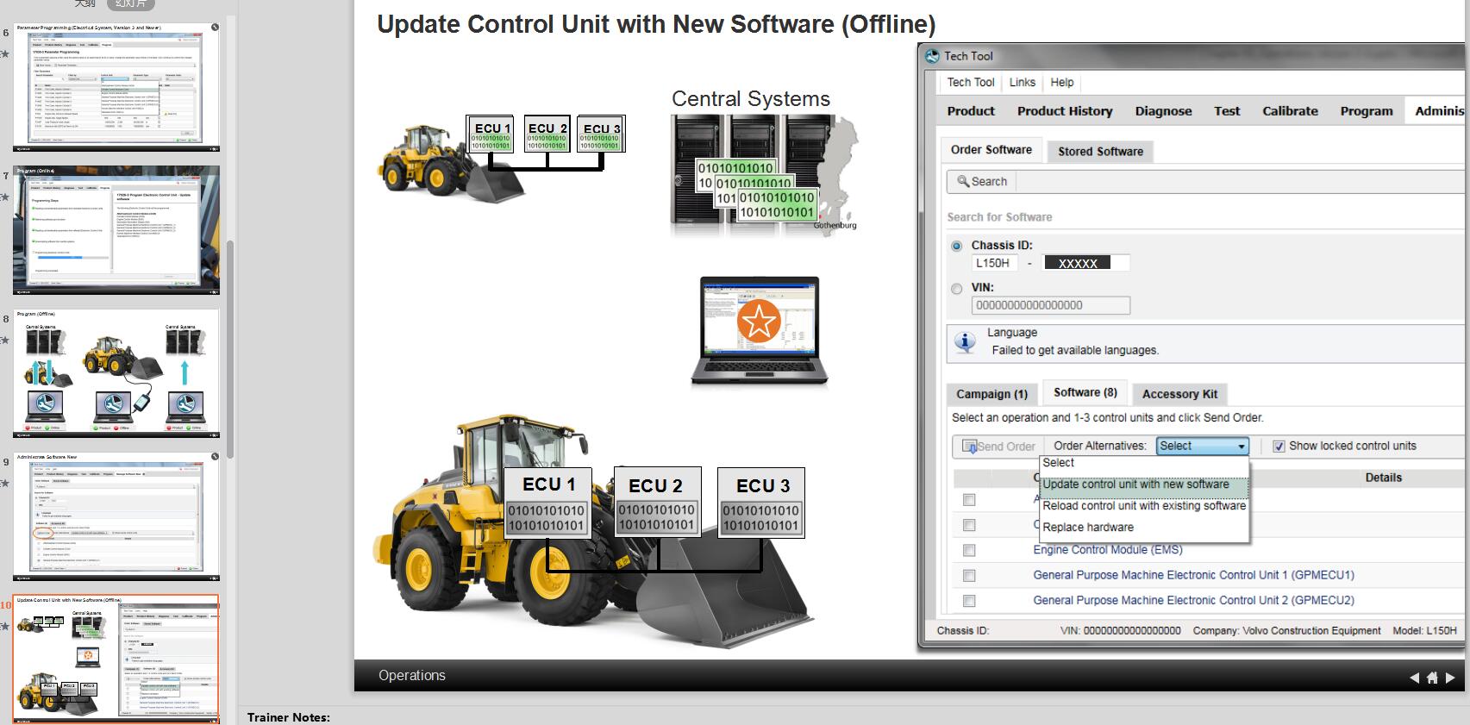Choose 'Select' option in dropdown list
Screen dimensions: 1470x725
coord(1144,463)
